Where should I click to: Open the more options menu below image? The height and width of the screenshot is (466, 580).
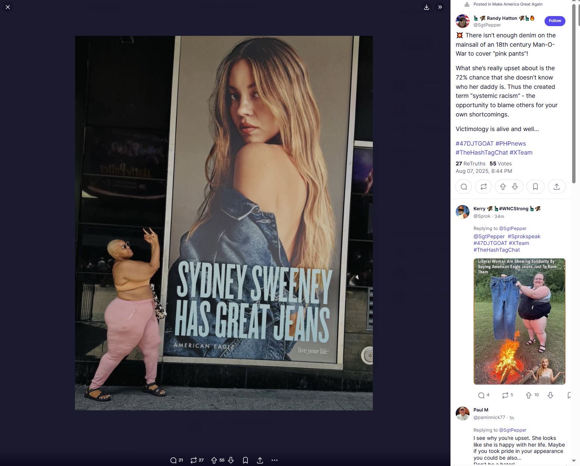click(274, 460)
